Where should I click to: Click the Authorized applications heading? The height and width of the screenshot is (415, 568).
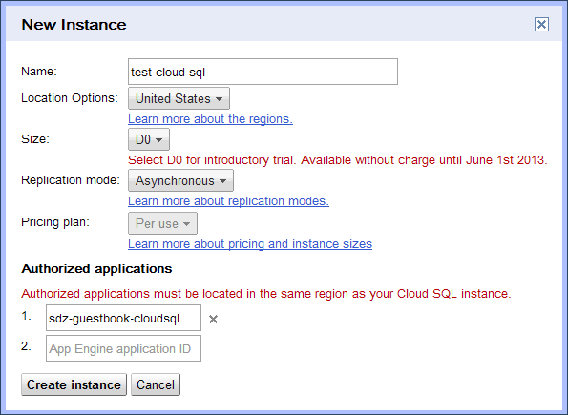click(96, 269)
